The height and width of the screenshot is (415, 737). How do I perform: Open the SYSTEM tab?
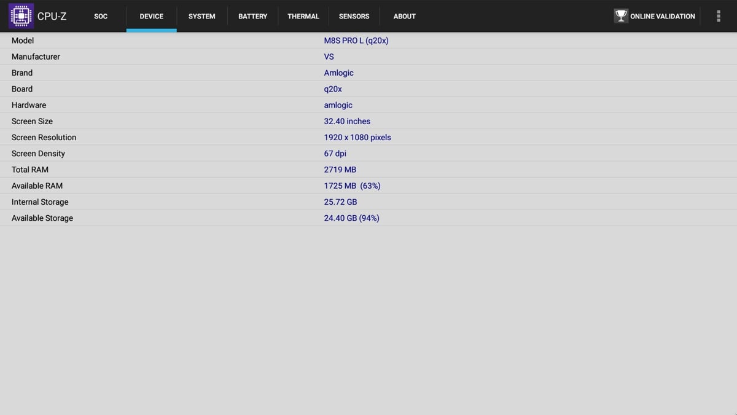[201, 17]
